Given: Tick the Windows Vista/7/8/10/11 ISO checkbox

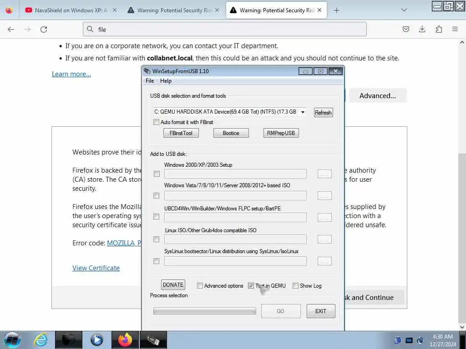Looking at the screenshot, I should coord(157,195).
